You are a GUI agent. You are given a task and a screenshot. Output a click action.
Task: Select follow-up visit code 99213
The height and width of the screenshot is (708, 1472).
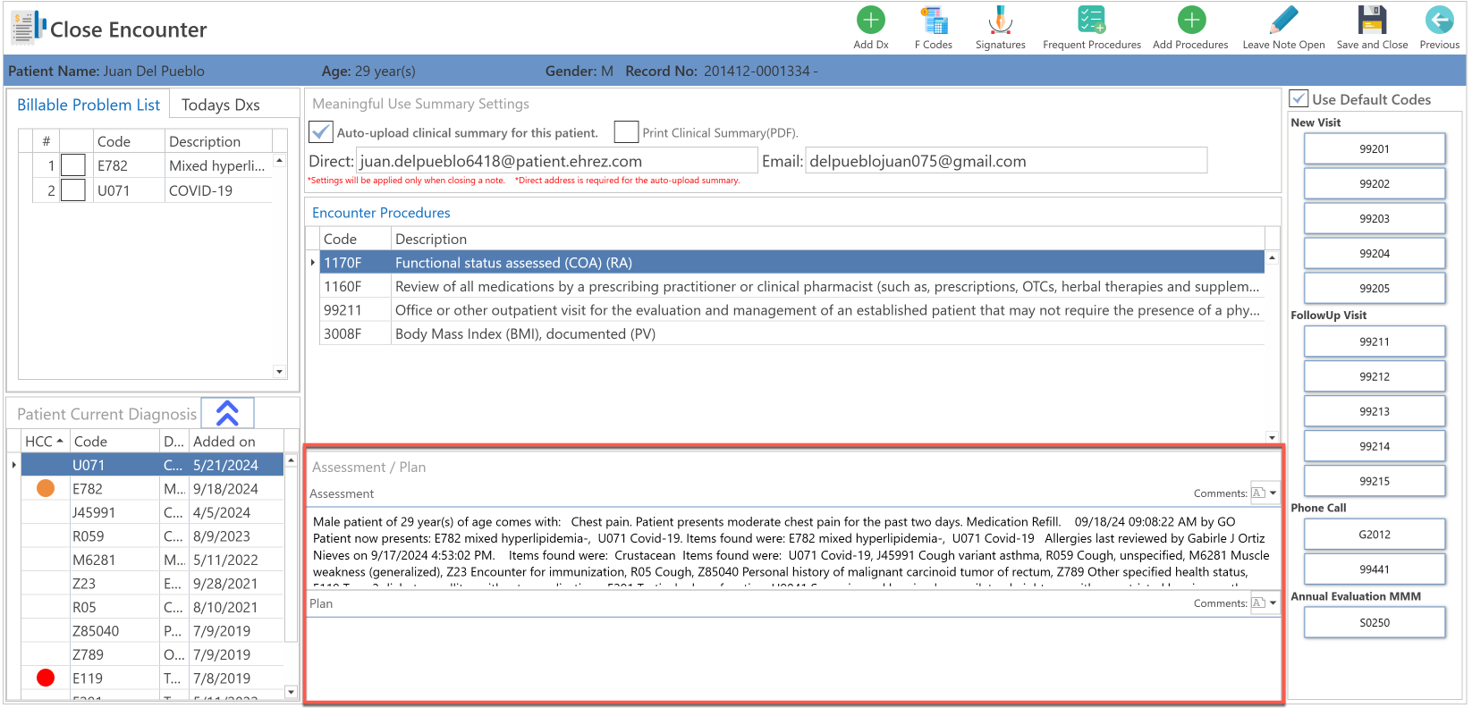point(1374,411)
